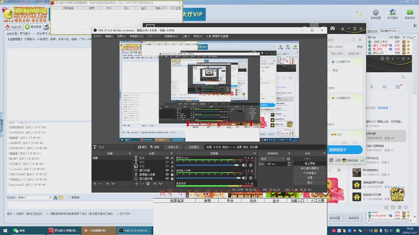Click 工作室模式 in OBS controls
Screen dimensions: 419x235
coord(310,173)
